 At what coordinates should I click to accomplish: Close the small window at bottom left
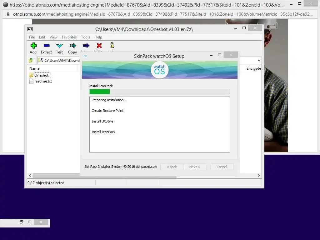point(41,222)
